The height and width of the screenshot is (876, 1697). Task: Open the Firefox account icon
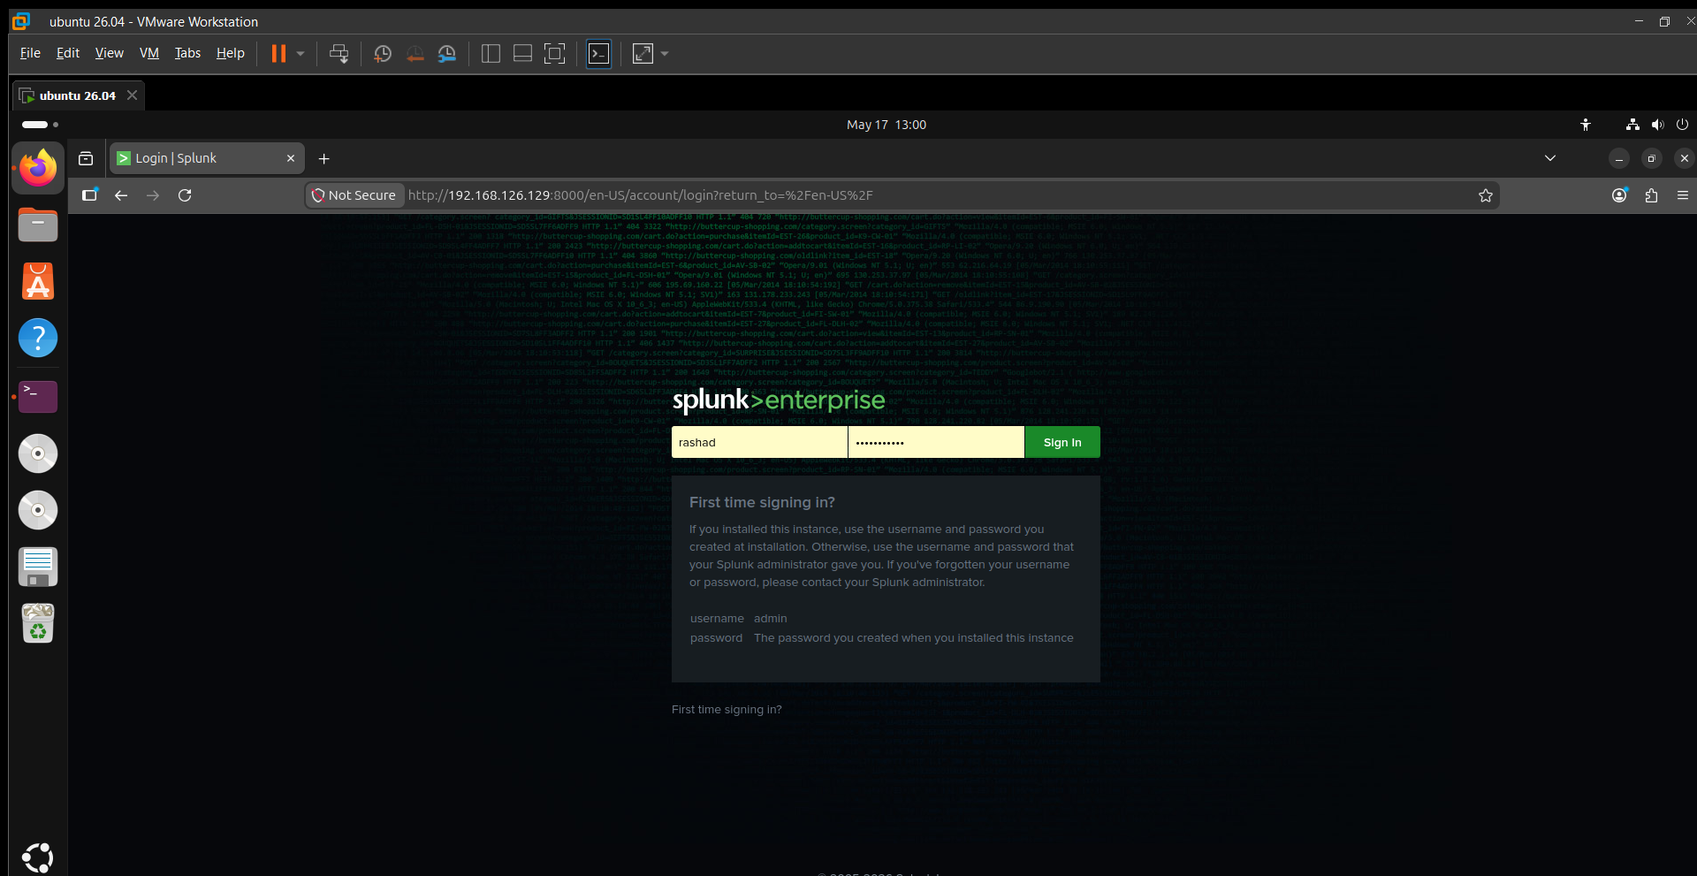pyautogui.click(x=1619, y=195)
